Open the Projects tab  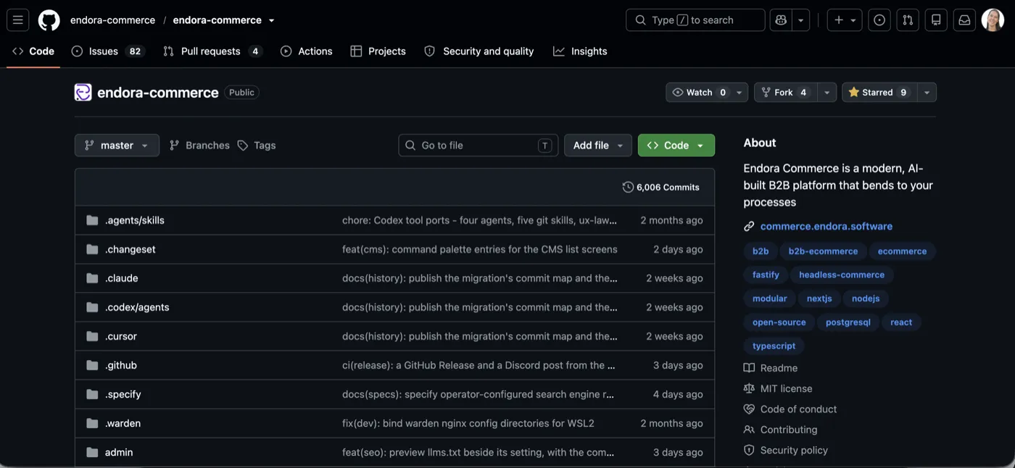point(378,51)
